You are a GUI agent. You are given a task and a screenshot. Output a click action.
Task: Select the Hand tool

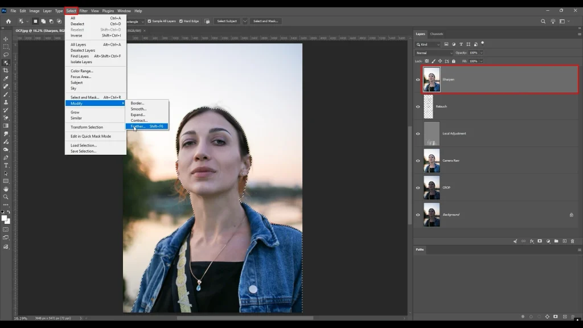pyautogui.click(x=6, y=189)
